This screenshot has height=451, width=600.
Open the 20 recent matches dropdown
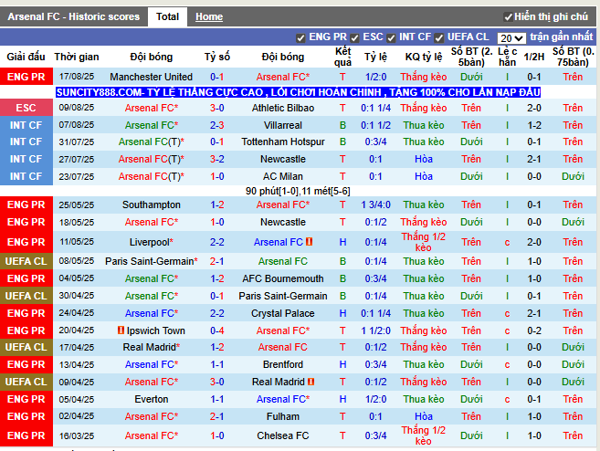511,38
